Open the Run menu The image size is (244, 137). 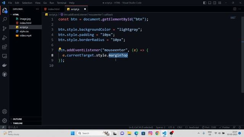click(52, 3)
